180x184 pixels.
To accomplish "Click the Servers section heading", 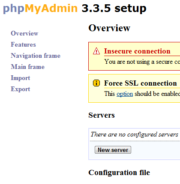I will pyautogui.click(x=102, y=115).
